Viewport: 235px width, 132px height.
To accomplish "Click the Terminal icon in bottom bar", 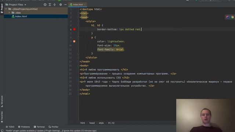I will coord(35,127).
